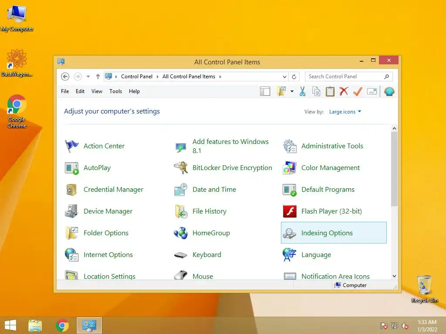Open the Edit menu
Viewport: 446px width, 334px height.
pos(80,91)
